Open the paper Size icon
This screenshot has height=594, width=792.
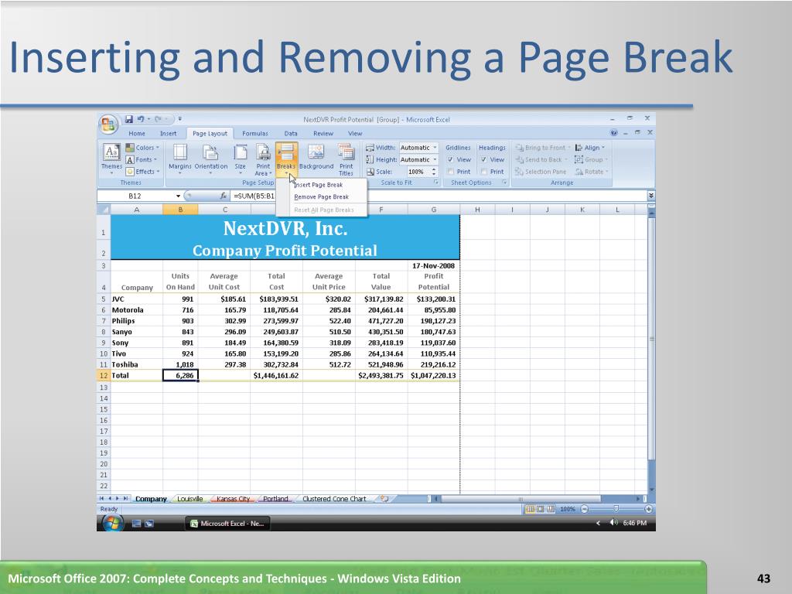point(241,152)
